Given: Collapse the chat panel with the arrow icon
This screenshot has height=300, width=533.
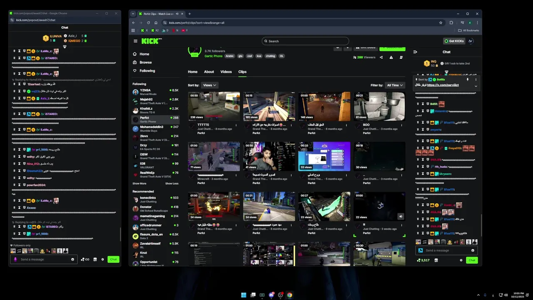Looking at the screenshot, I should tap(415, 52).
